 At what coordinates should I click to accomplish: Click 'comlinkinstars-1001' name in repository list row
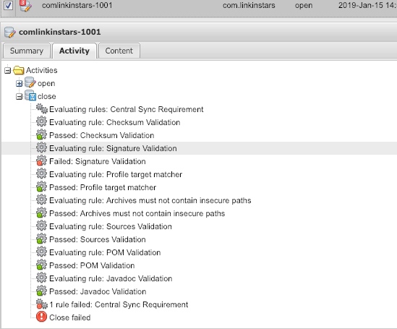(x=77, y=5)
